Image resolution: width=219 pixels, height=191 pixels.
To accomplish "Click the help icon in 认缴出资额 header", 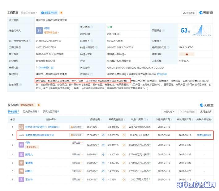I will (145, 119).
